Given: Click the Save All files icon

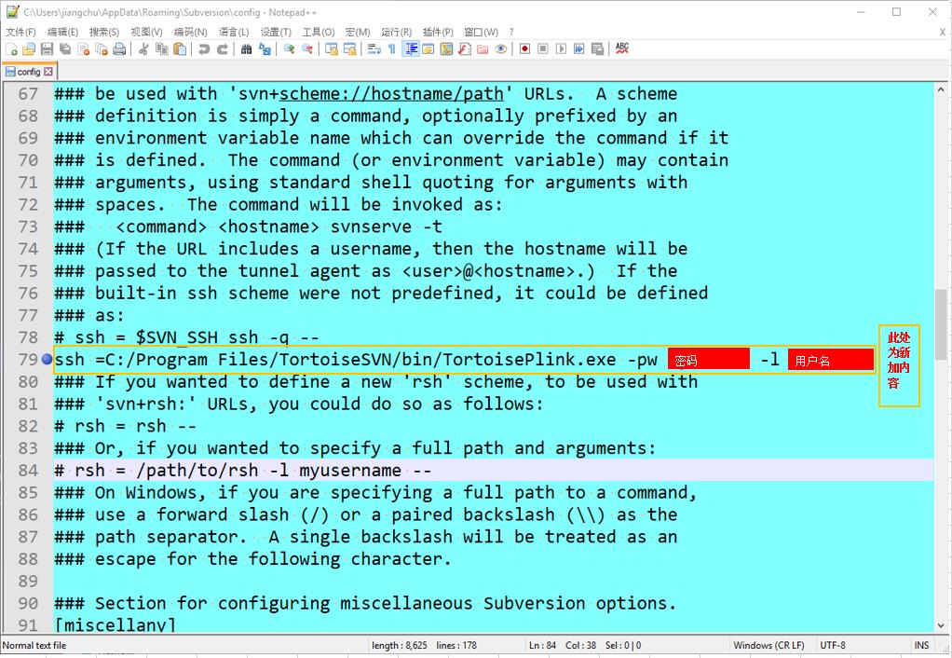Looking at the screenshot, I should [x=65, y=48].
